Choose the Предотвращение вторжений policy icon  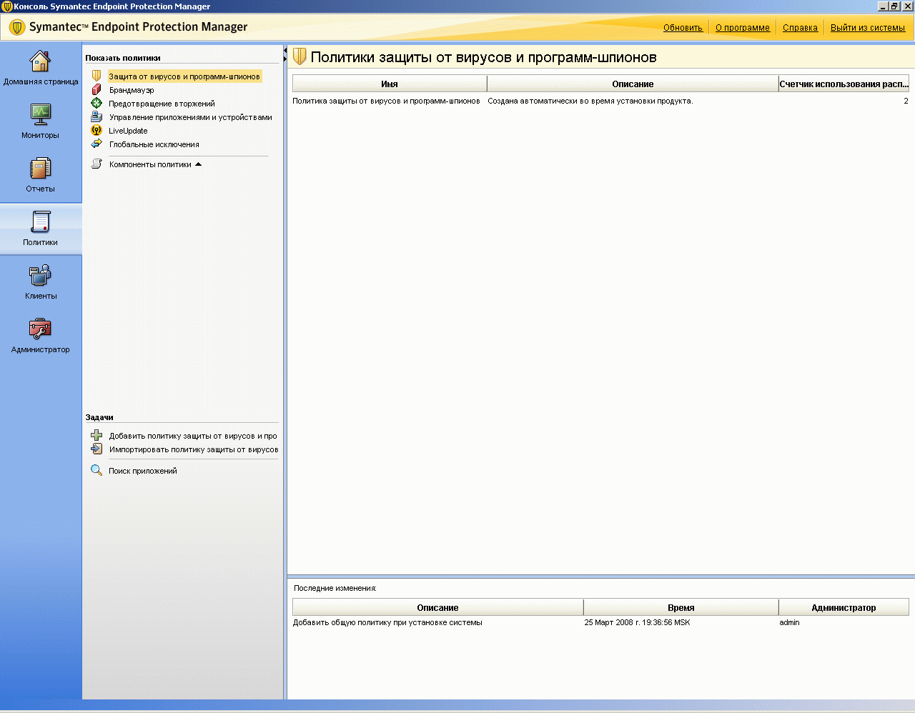coord(97,104)
